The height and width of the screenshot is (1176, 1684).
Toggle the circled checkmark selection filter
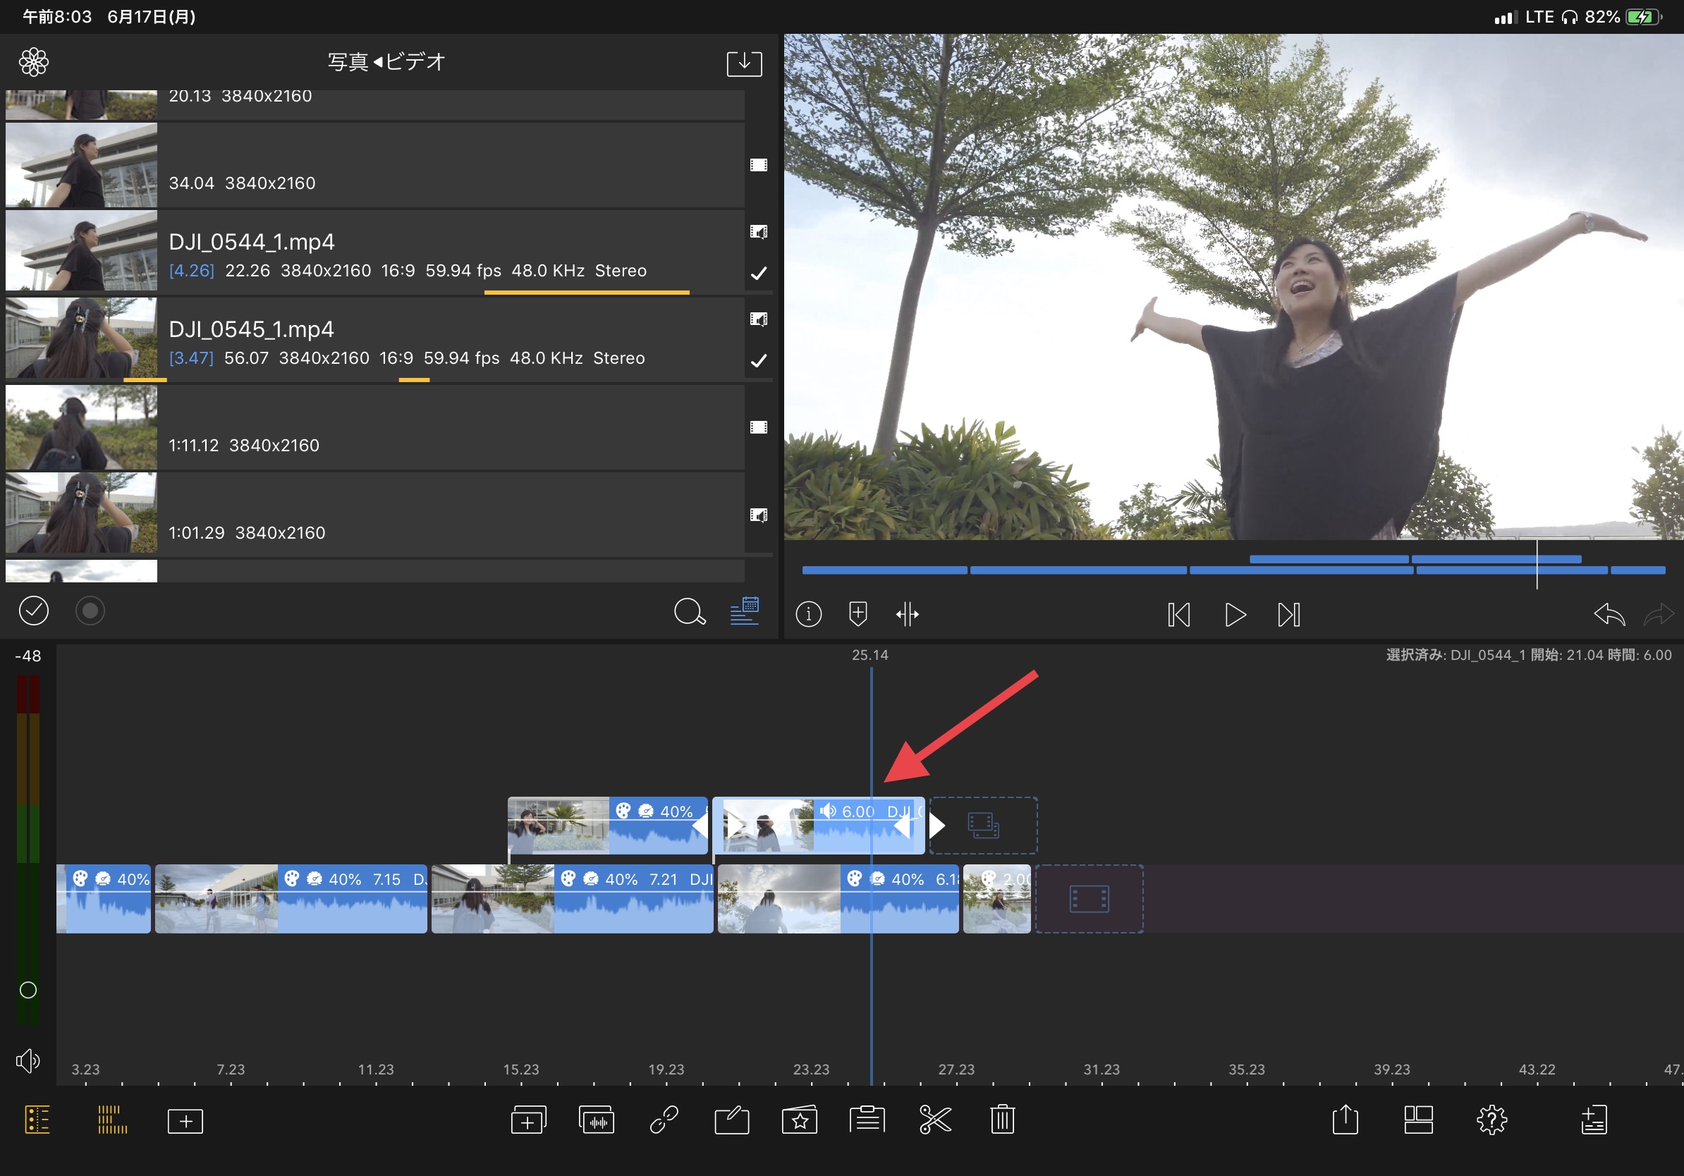click(x=34, y=611)
